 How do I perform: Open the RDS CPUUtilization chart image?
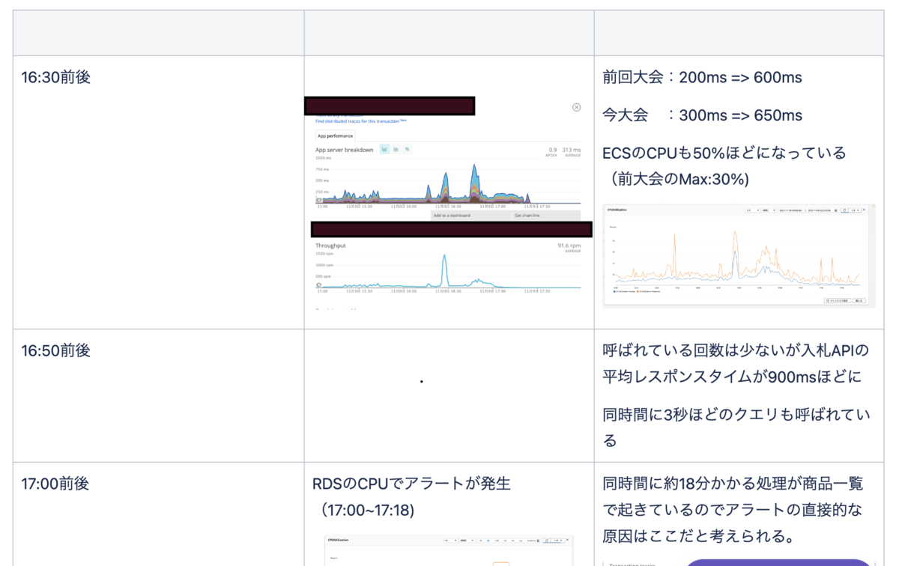click(449, 550)
